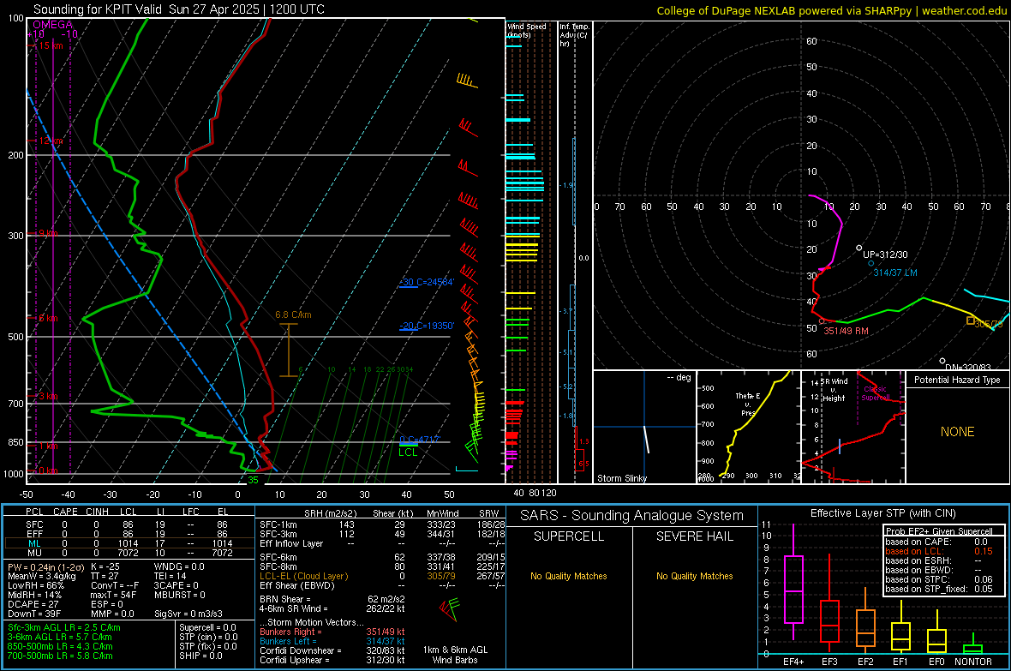Click the orange square marker on the hodograph
The height and width of the screenshot is (671, 1011).
pos(971,321)
